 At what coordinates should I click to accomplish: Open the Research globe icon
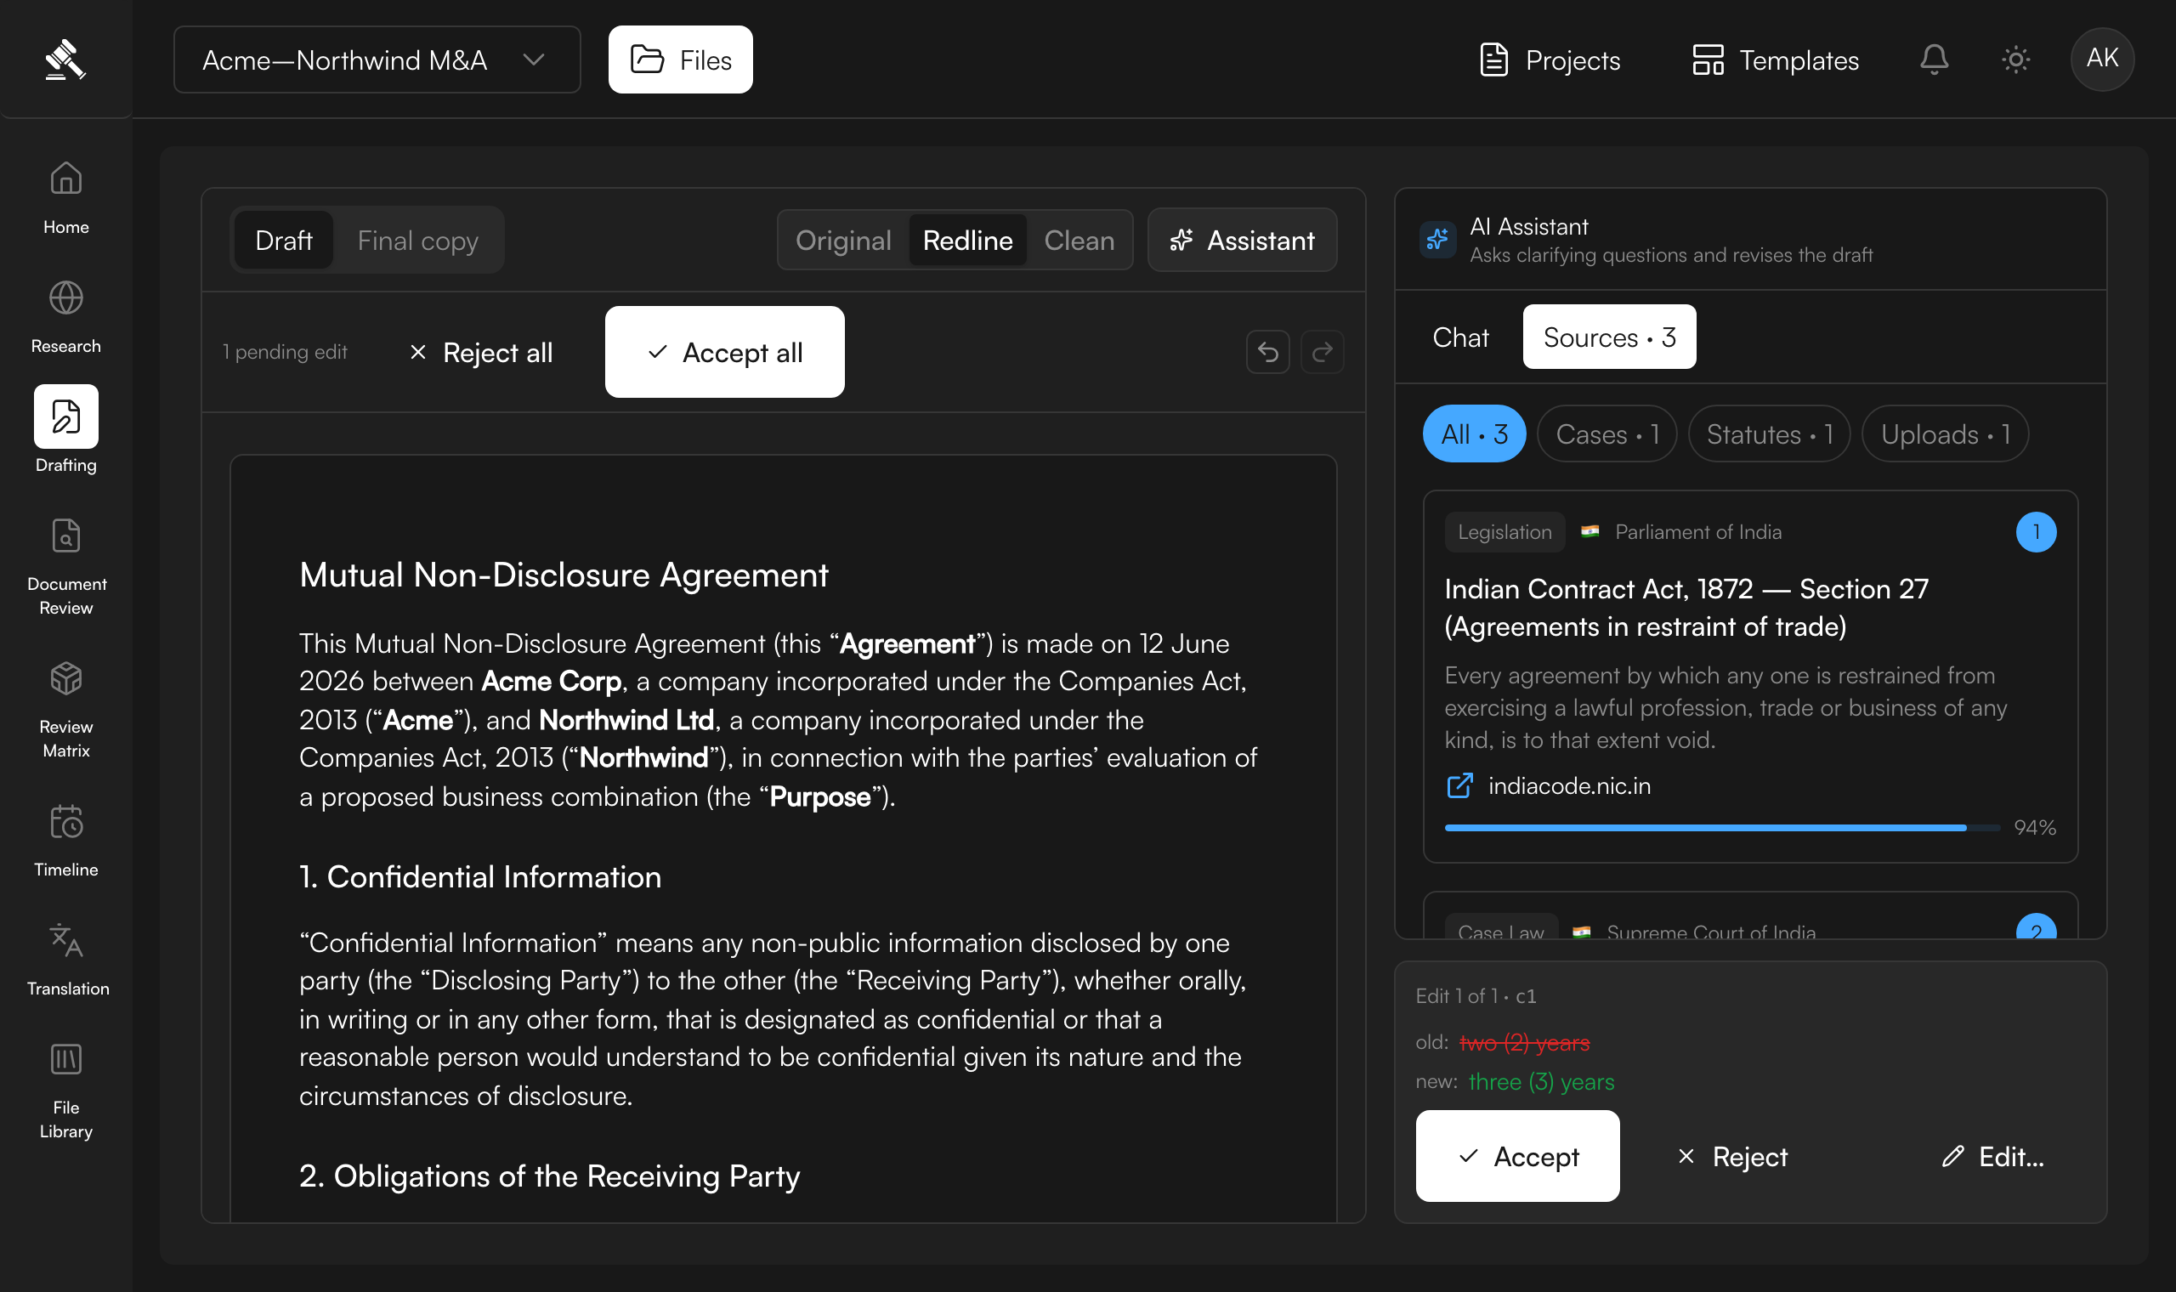pyautogui.click(x=66, y=298)
